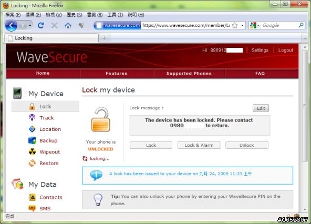Click the wavesecure.com site identity badge

click(x=118, y=25)
